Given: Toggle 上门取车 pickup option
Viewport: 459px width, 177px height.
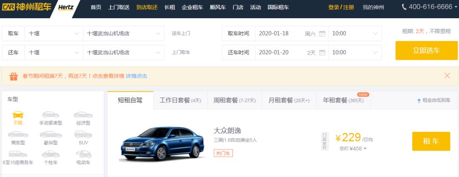Looking at the screenshot, I should pyautogui.click(x=181, y=52).
